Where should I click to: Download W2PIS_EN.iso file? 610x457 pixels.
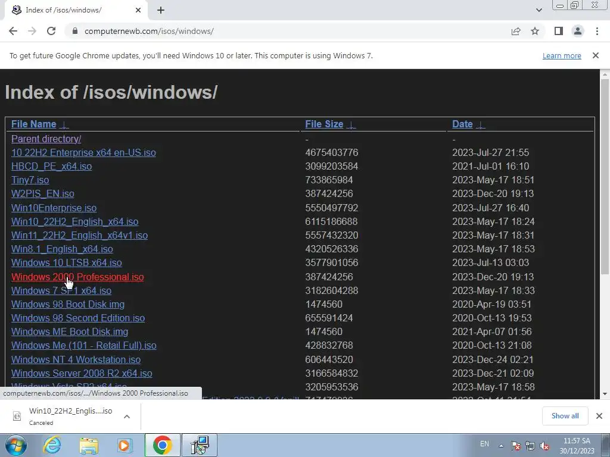coord(42,193)
